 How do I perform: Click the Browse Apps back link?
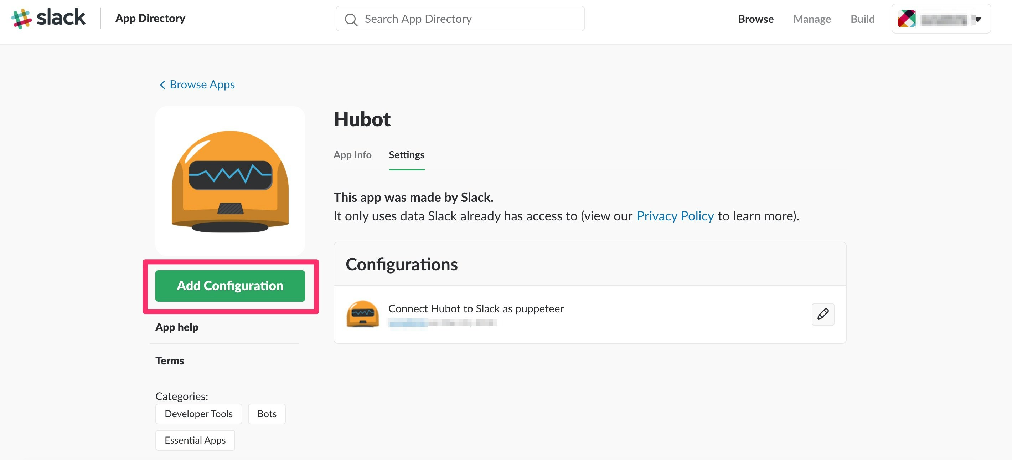click(x=197, y=85)
